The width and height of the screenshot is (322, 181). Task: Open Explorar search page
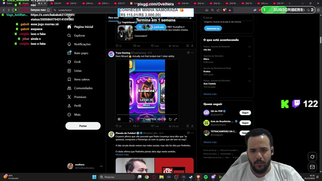(76, 35)
